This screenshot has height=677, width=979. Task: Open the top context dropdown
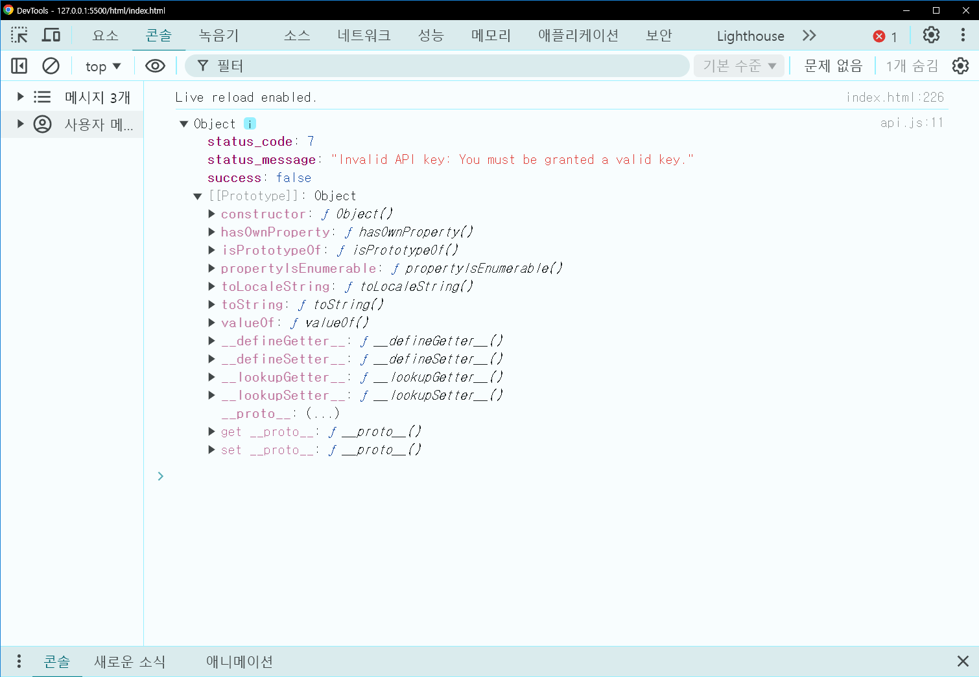[x=103, y=66]
